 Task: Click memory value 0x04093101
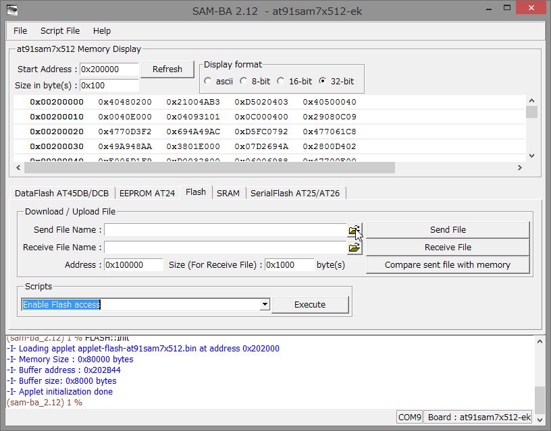[x=193, y=117]
